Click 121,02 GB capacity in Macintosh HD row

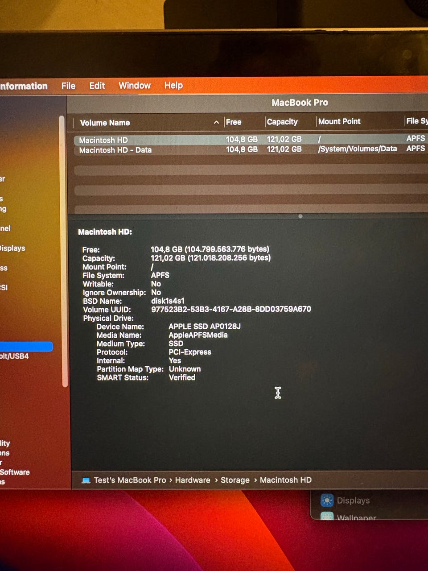tap(284, 139)
